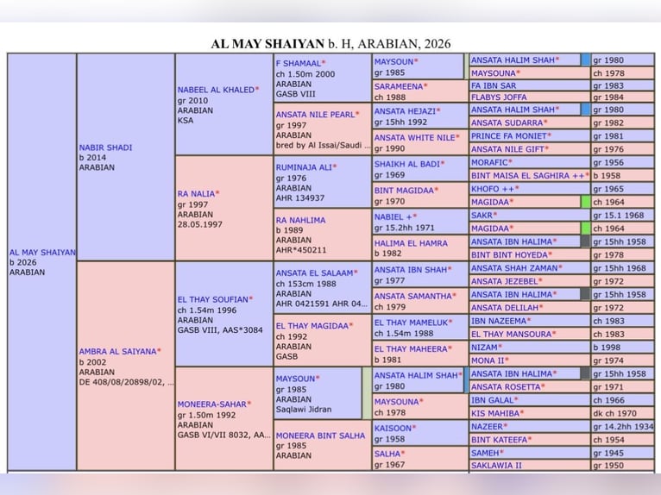Click FLABYS JOFFA link
This screenshot has width=661, height=495.
[x=499, y=97]
